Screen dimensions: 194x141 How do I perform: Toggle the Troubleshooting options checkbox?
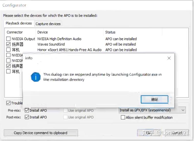[x=8, y=103]
